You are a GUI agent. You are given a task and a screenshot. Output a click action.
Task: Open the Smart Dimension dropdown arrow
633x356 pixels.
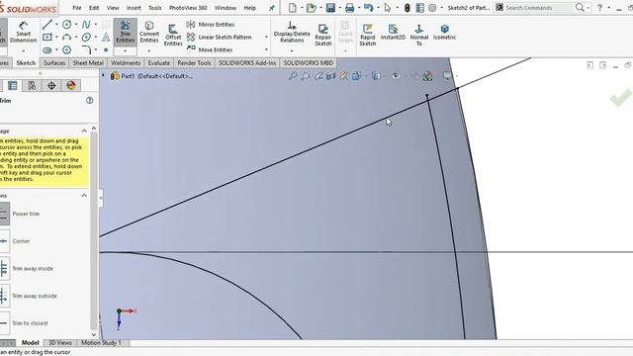[x=23, y=50]
